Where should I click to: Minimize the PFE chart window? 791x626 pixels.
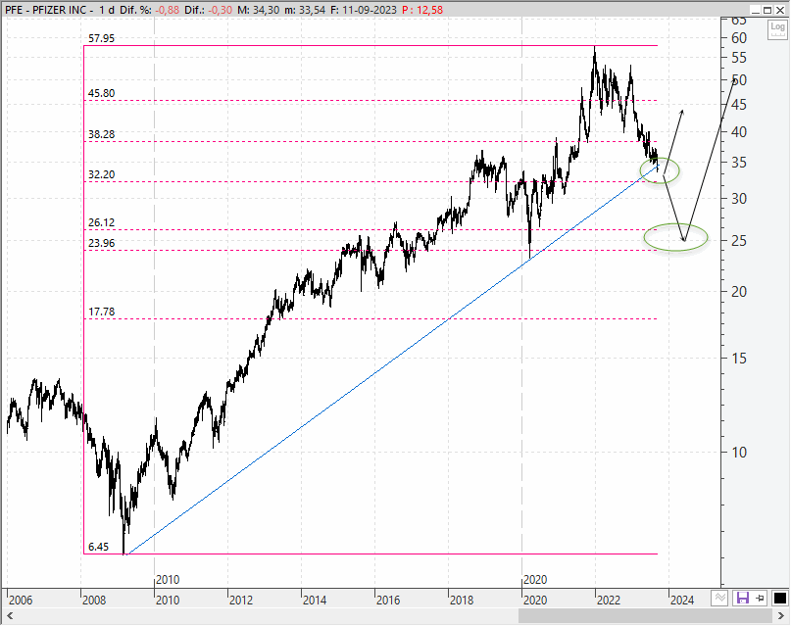pos(755,10)
